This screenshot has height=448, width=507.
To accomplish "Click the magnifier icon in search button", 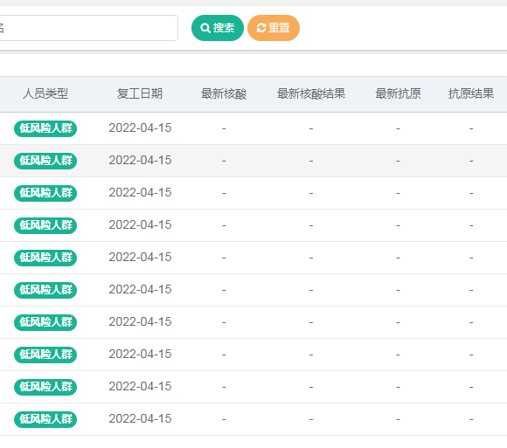I will click(205, 28).
